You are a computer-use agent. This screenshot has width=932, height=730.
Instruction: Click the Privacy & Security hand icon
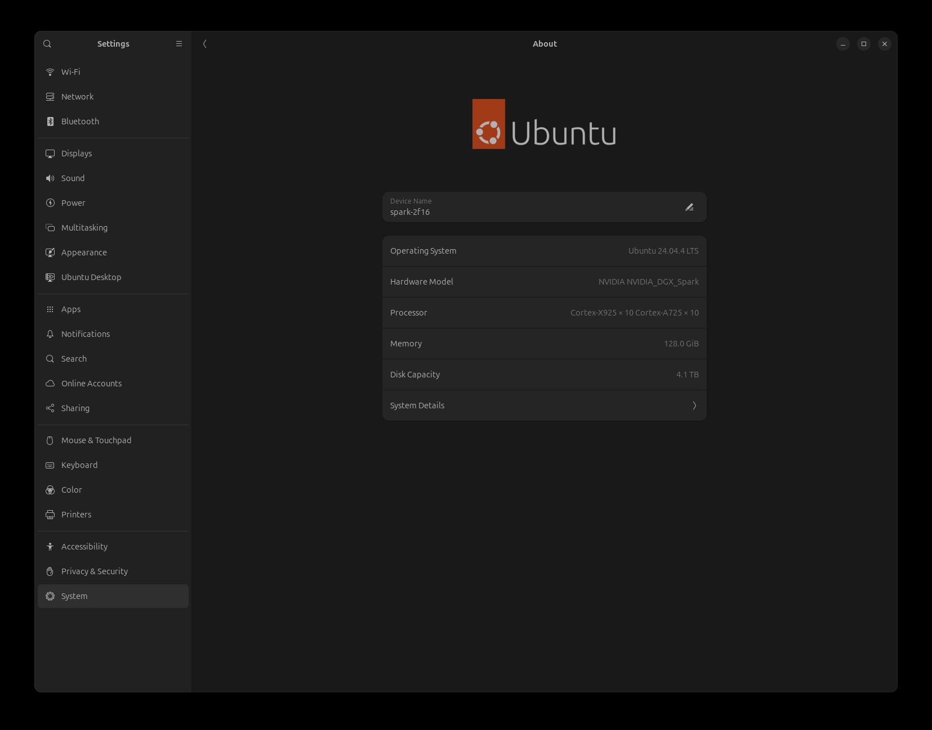pyautogui.click(x=50, y=571)
